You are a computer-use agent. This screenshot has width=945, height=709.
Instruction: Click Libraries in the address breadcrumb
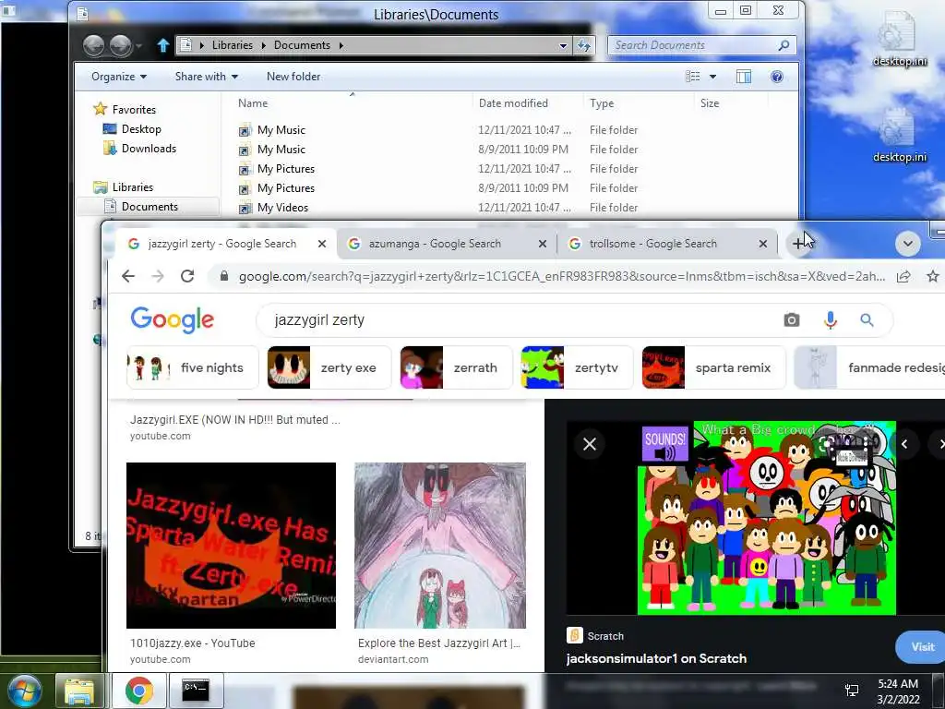(232, 45)
